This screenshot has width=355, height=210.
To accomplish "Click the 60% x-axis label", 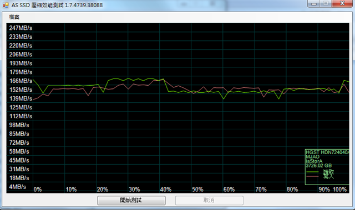I will pyautogui.click(x=229, y=189).
